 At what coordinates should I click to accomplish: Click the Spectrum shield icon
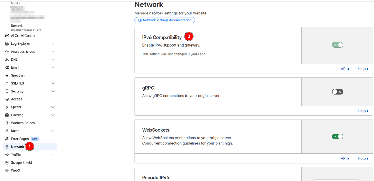point(7,75)
